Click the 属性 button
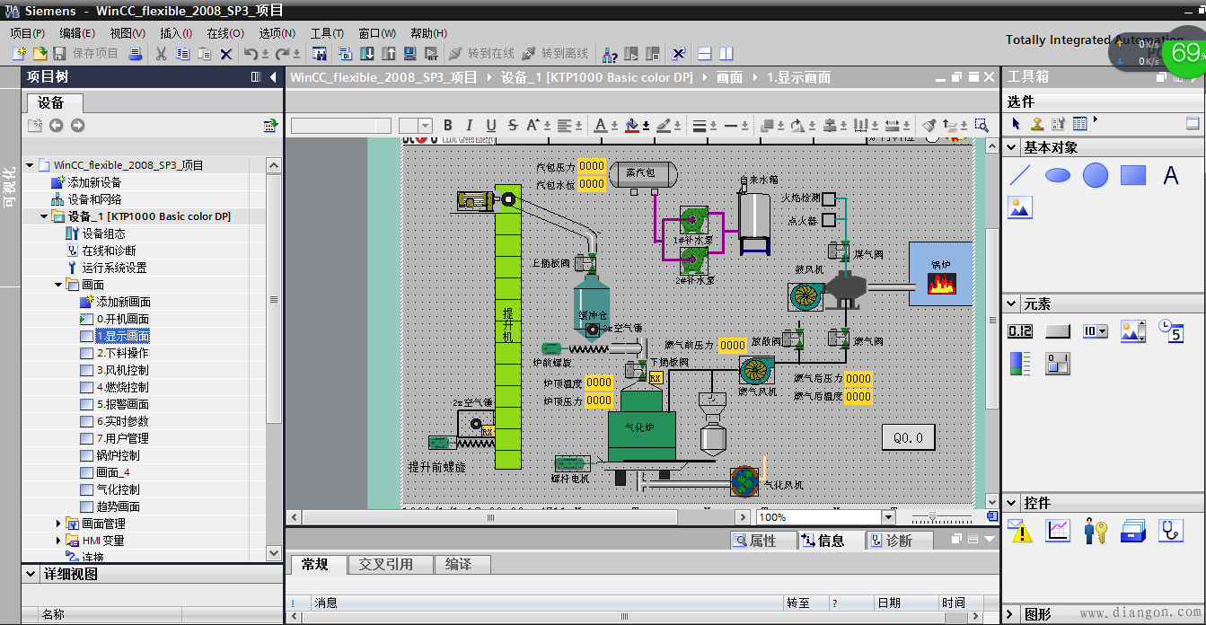 [x=762, y=539]
